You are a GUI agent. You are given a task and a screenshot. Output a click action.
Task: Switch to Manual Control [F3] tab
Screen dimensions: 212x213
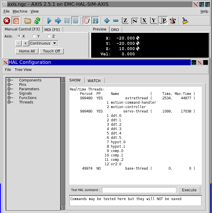[22, 29]
